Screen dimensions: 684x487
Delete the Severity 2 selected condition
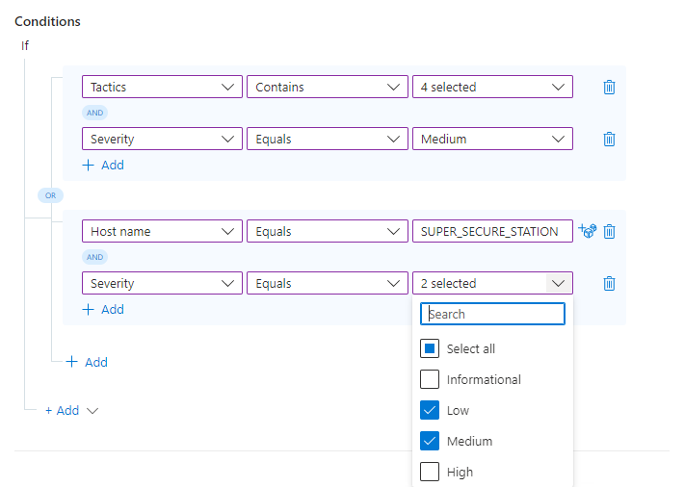tap(609, 284)
